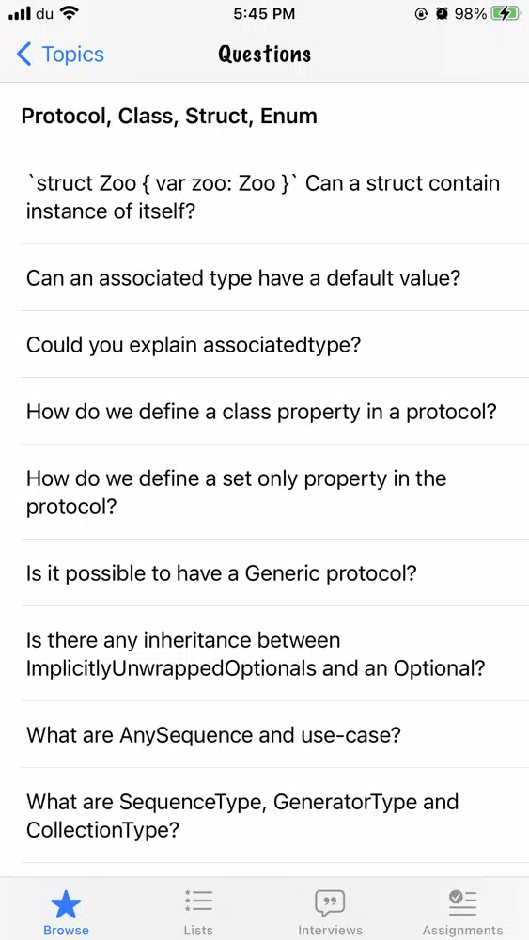This screenshot has width=529, height=940.
Task: Select the set only property question
Action: point(264,493)
